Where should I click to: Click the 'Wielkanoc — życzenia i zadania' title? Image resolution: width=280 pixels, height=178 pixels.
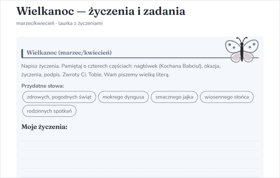pyautogui.click(x=101, y=11)
